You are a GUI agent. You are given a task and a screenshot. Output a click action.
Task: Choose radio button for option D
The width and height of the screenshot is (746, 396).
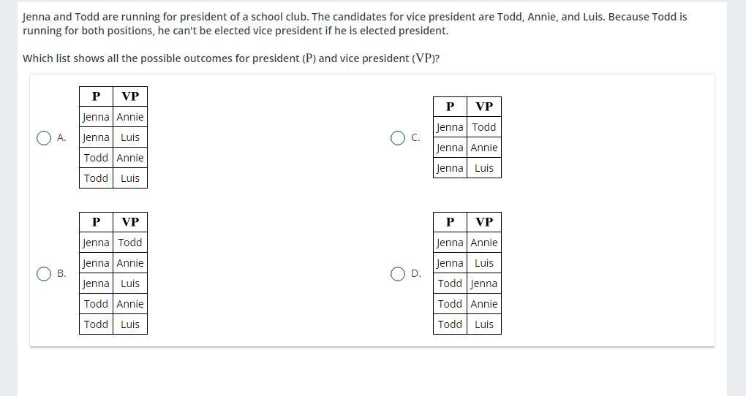[398, 274]
